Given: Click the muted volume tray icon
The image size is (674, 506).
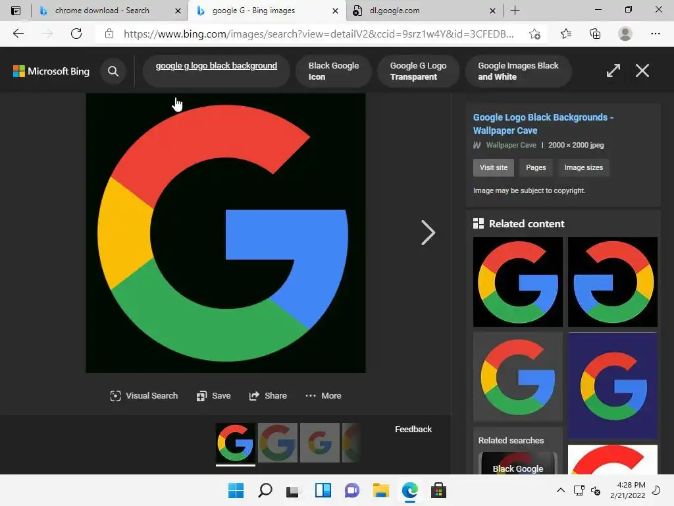Looking at the screenshot, I should (x=596, y=490).
